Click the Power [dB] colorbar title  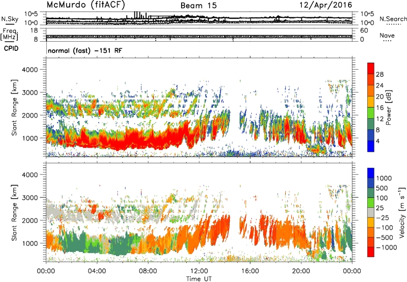(389, 107)
